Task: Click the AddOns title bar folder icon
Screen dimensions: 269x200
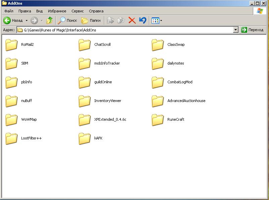Action: [4, 3]
